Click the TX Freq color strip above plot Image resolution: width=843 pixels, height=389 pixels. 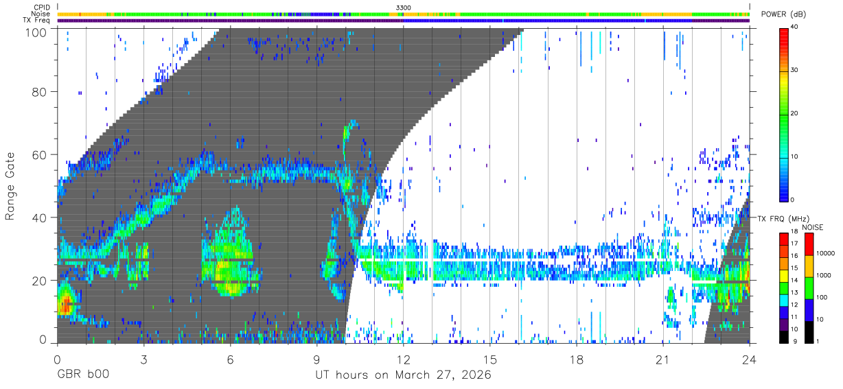tap(404, 21)
